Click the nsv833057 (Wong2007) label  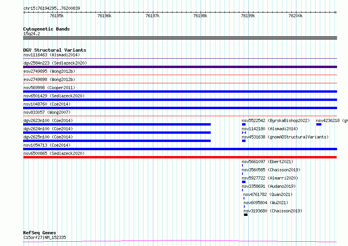click(47, 112)
